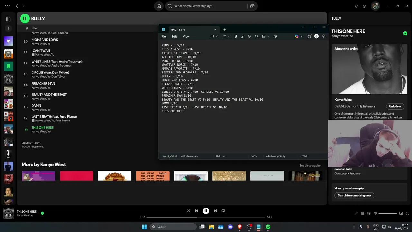
Task: Select track WHITE LINES (feat. Andre Troutman)
Action: coord(57,62)
